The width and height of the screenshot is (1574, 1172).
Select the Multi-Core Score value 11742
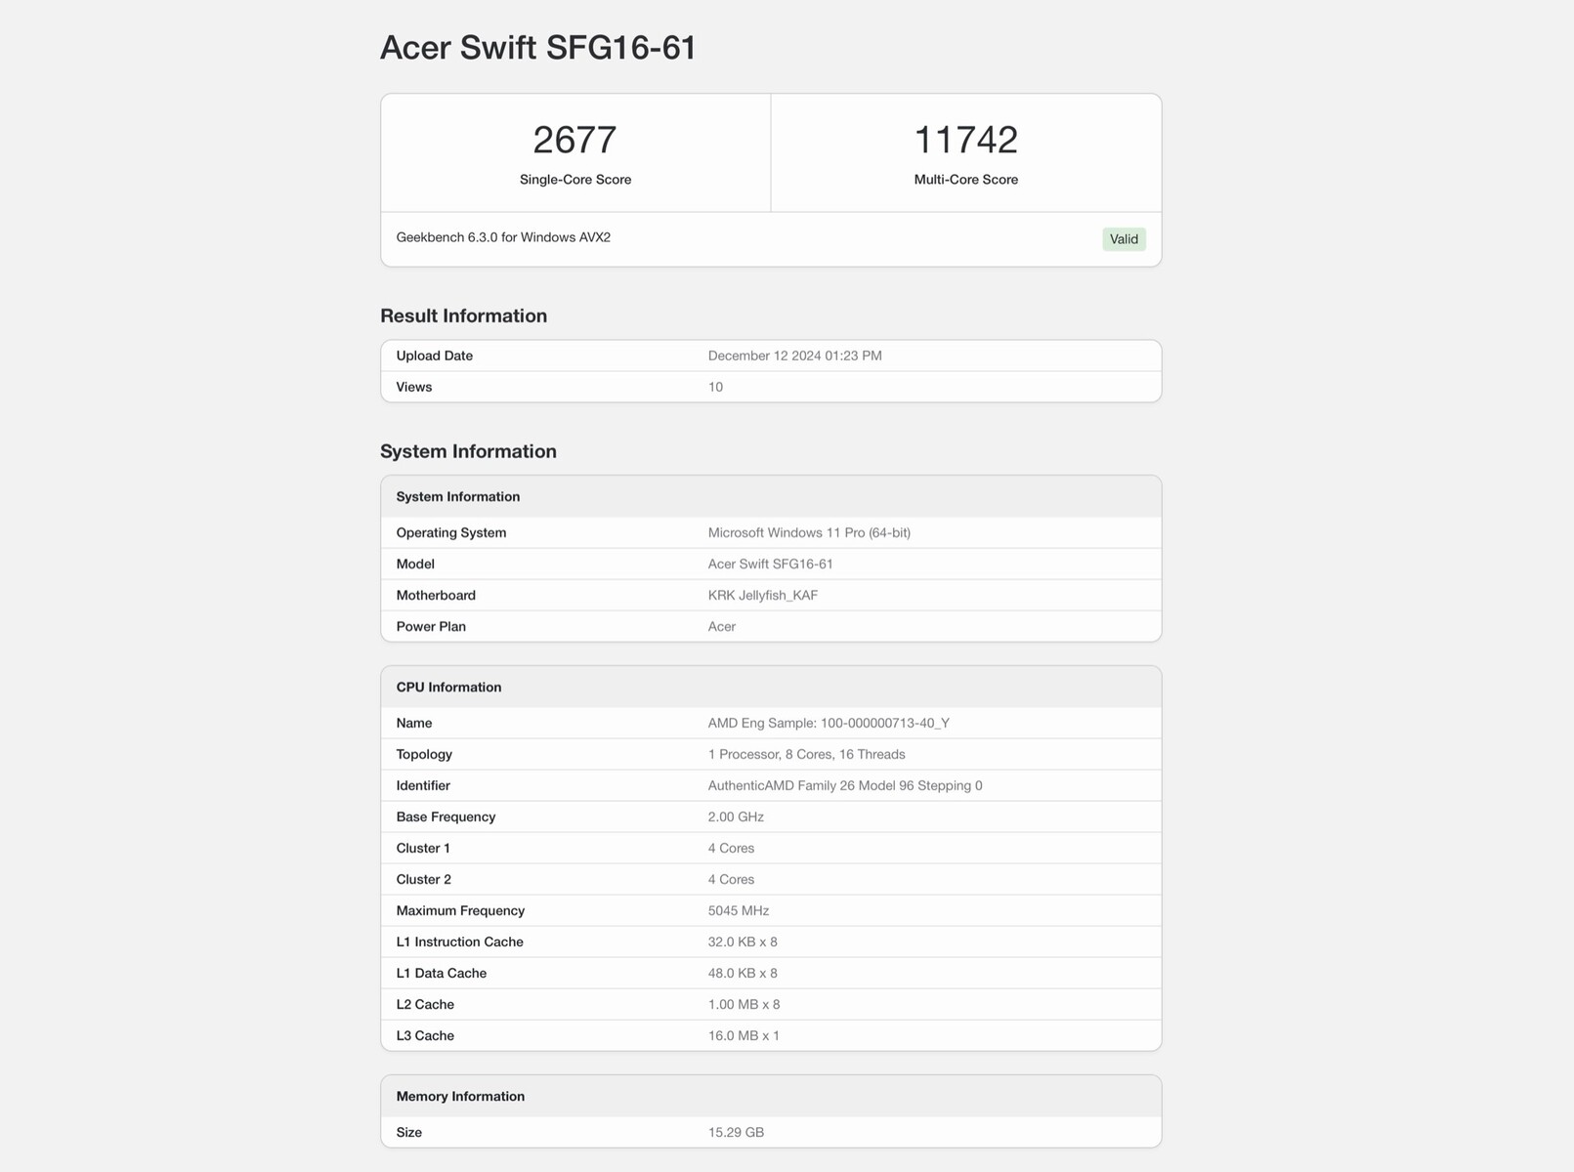tap(965, 140)
